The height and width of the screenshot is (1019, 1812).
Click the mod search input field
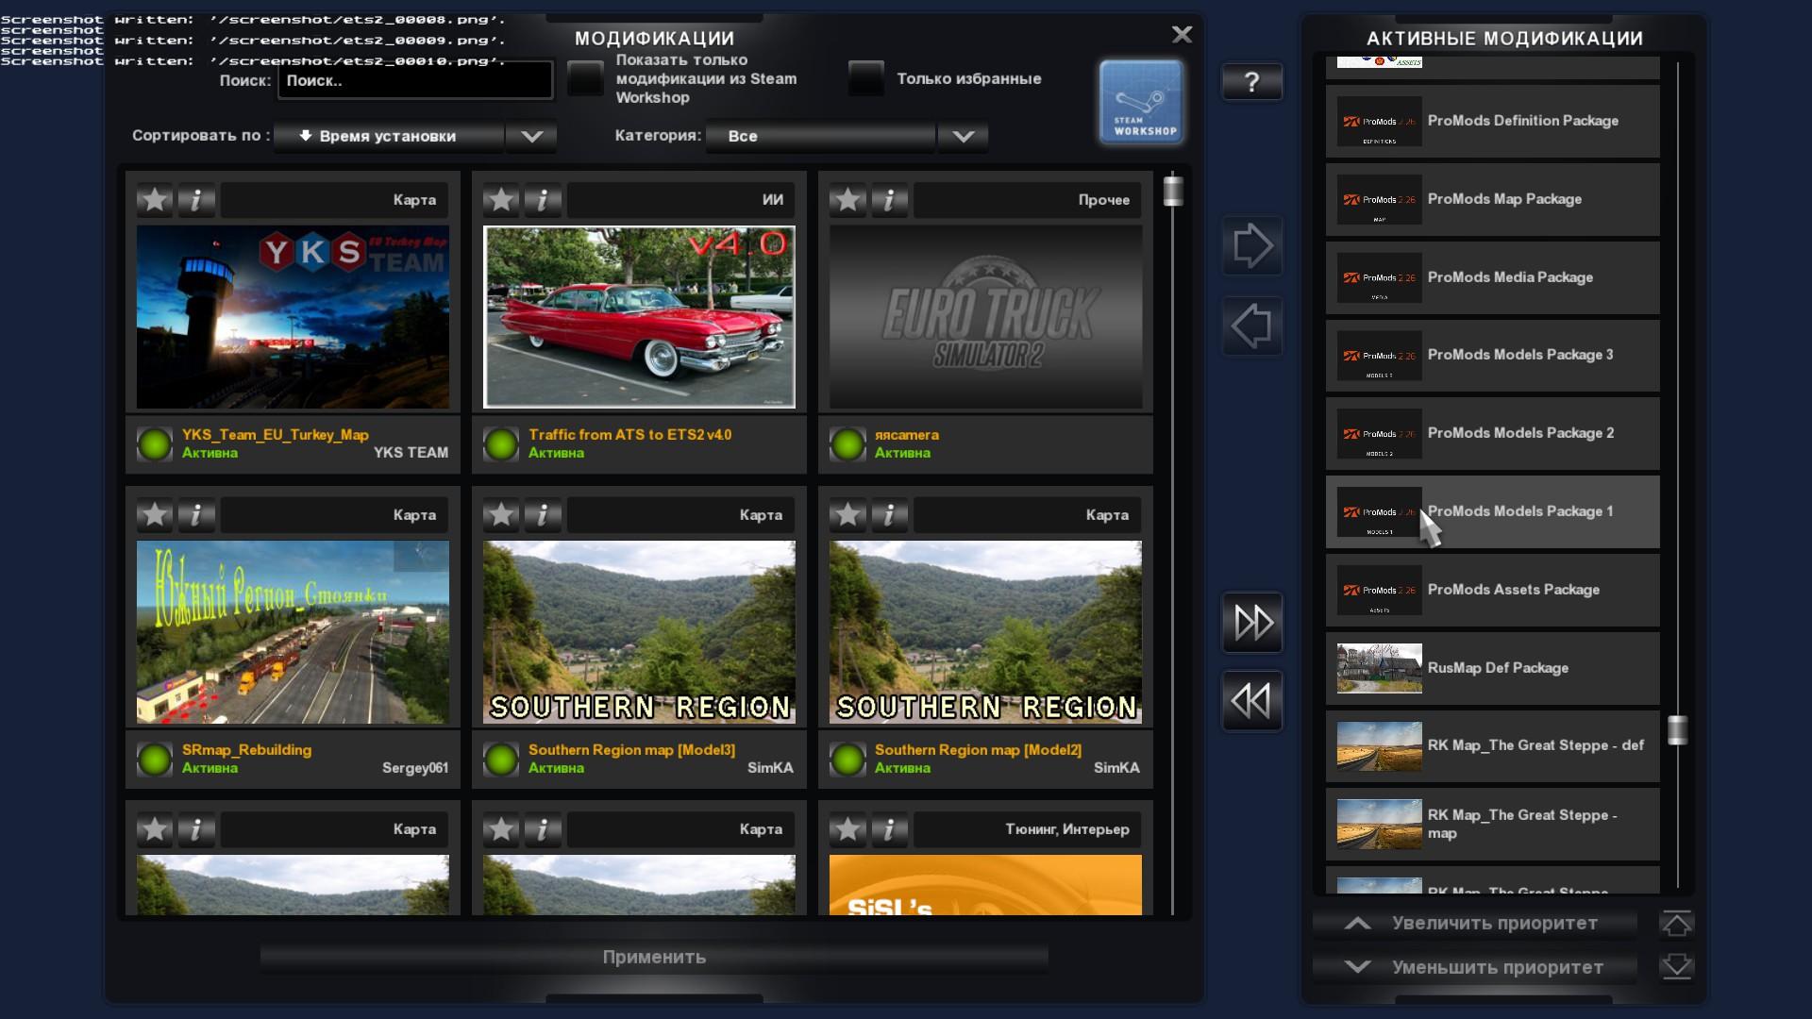pyautogui.click(x=415, y=81)
